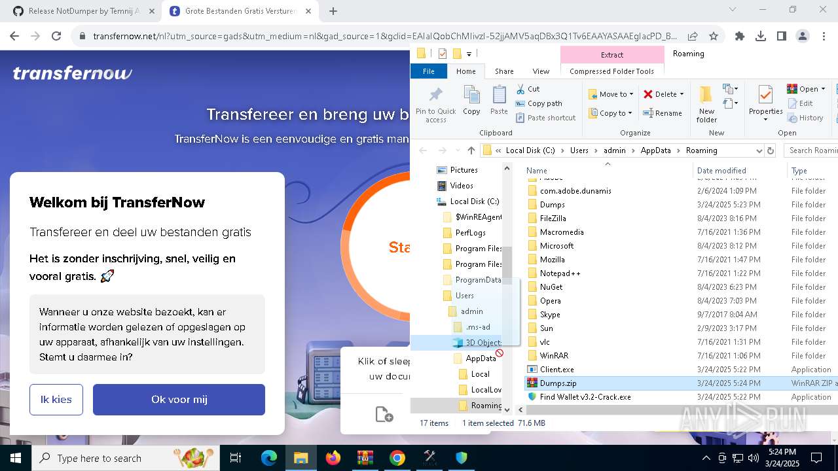Viewport: 838px width, 471px height.
Task: Expand the address bar history dropdown
Action: 759,150
